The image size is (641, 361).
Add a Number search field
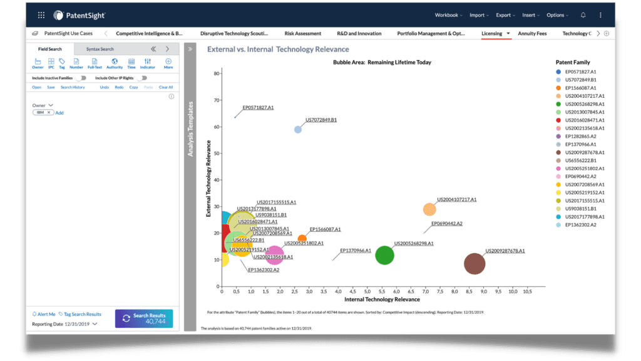tap(76, 63)
